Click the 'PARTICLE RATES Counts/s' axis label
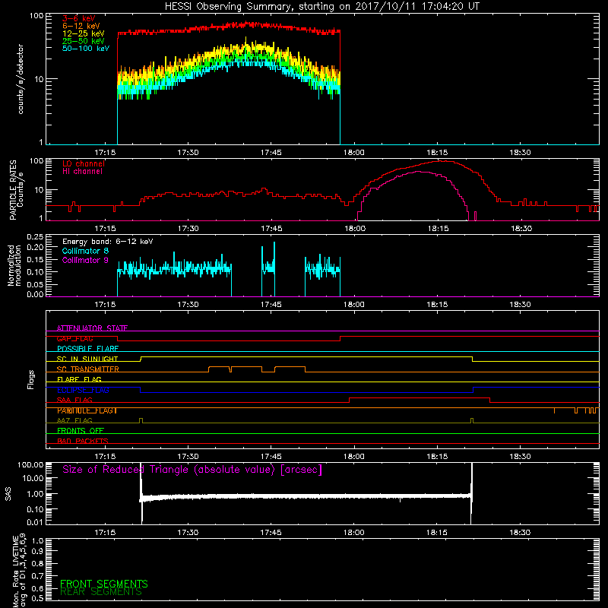 (17, 190)
